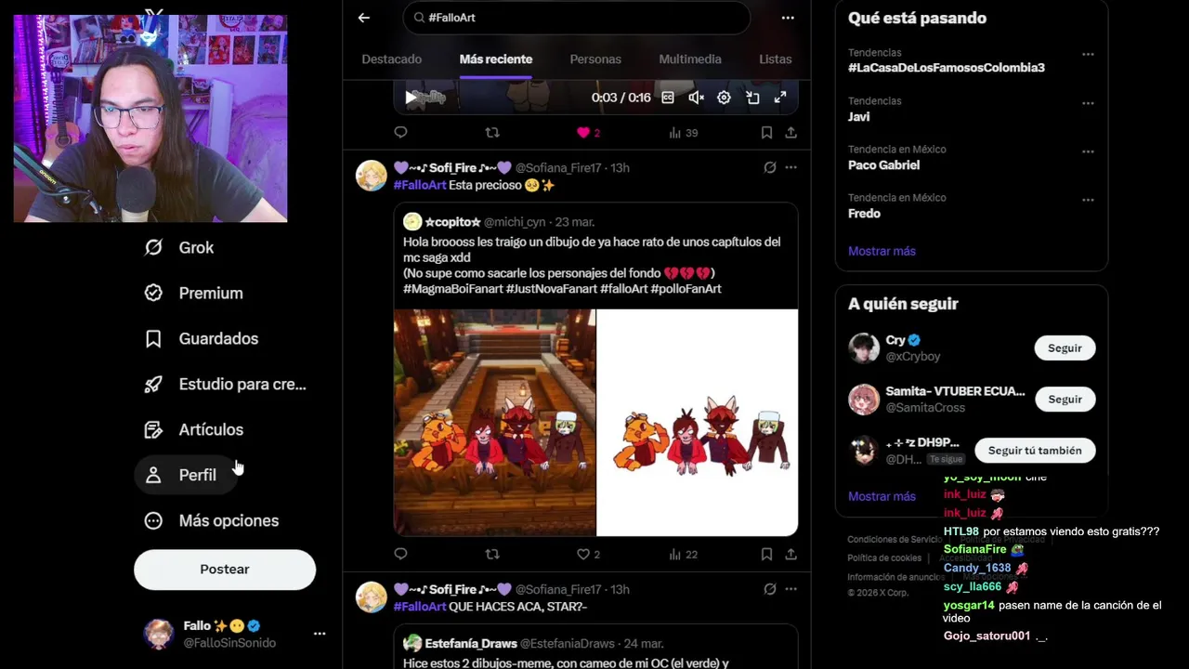Bookmark the video post

[766, 133]
